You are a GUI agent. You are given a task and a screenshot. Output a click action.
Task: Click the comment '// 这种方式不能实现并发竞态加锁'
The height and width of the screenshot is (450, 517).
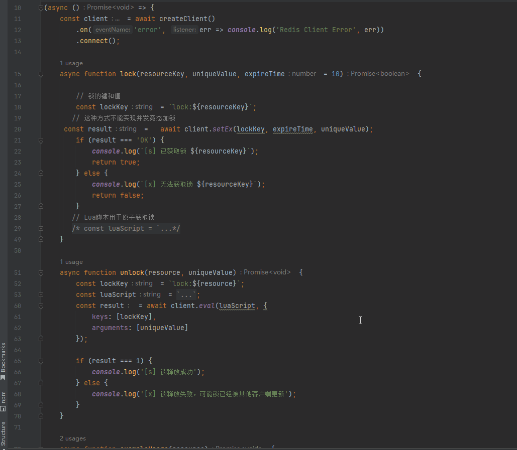(x=124, y=118)
